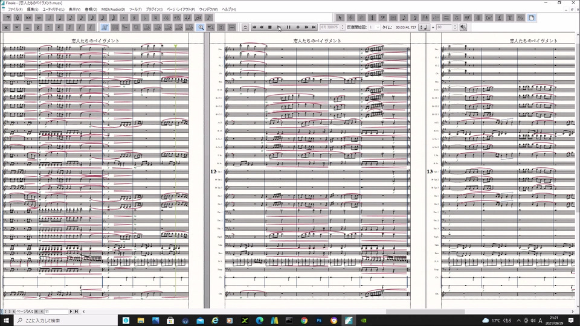Select the Simple Entry eighth-note tool
The width and height of the screenshot is (580, 326).
click(x=404, y=18)
